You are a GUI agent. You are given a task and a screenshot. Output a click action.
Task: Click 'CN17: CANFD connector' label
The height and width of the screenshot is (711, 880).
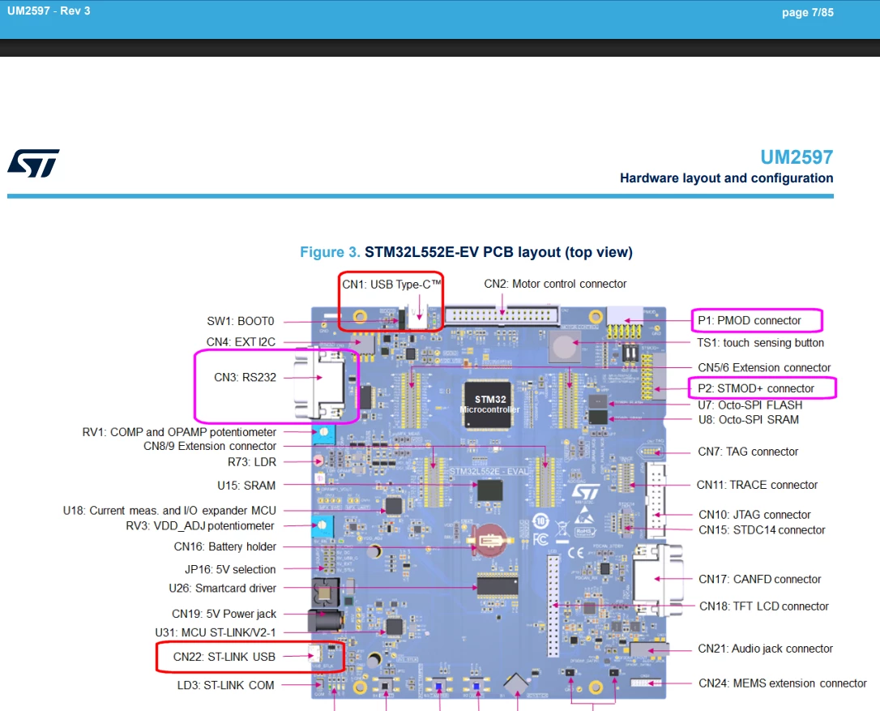[759, 579]
